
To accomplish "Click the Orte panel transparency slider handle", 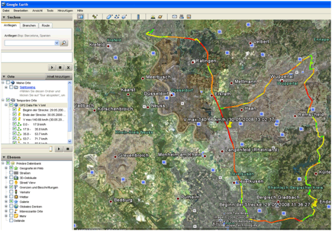I will point(50,149).
